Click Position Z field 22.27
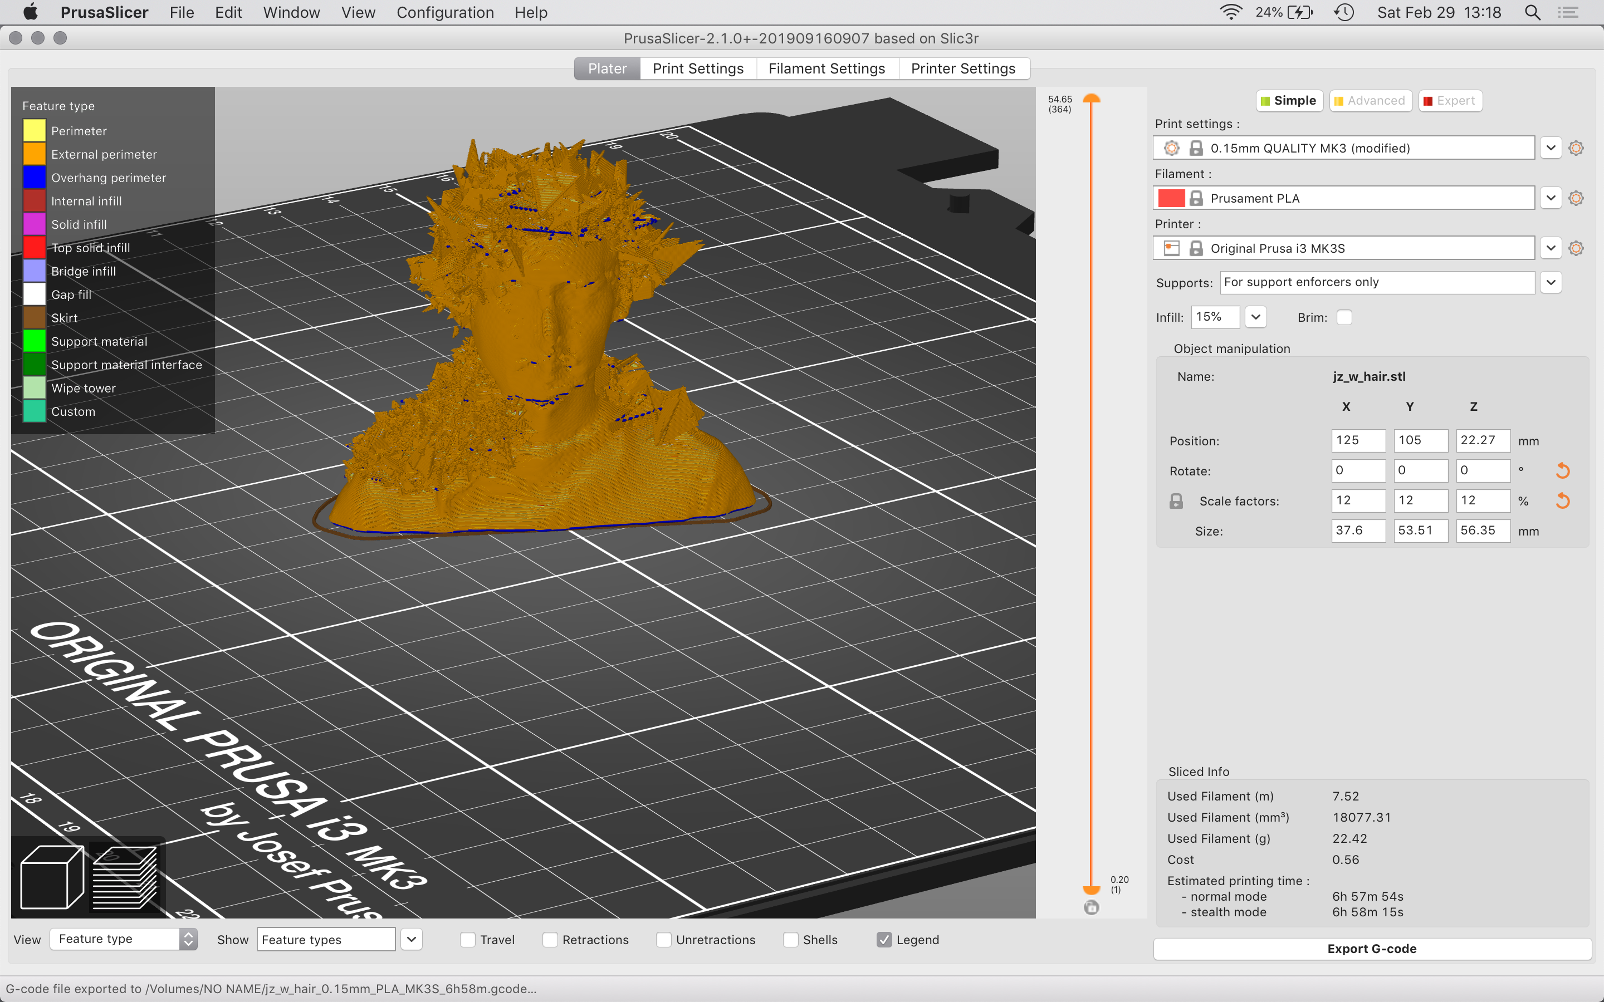 coord(1483,440)
